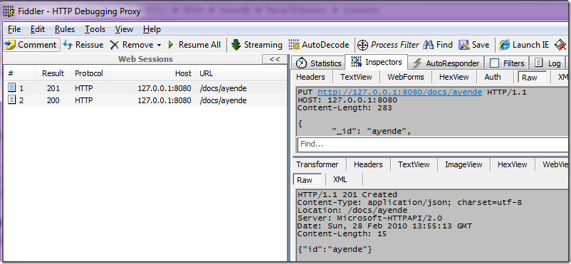Click the Fiddler app icon in title bar
Image resolution: width=571 pixels, height=264 pixels.
[9, 11]
